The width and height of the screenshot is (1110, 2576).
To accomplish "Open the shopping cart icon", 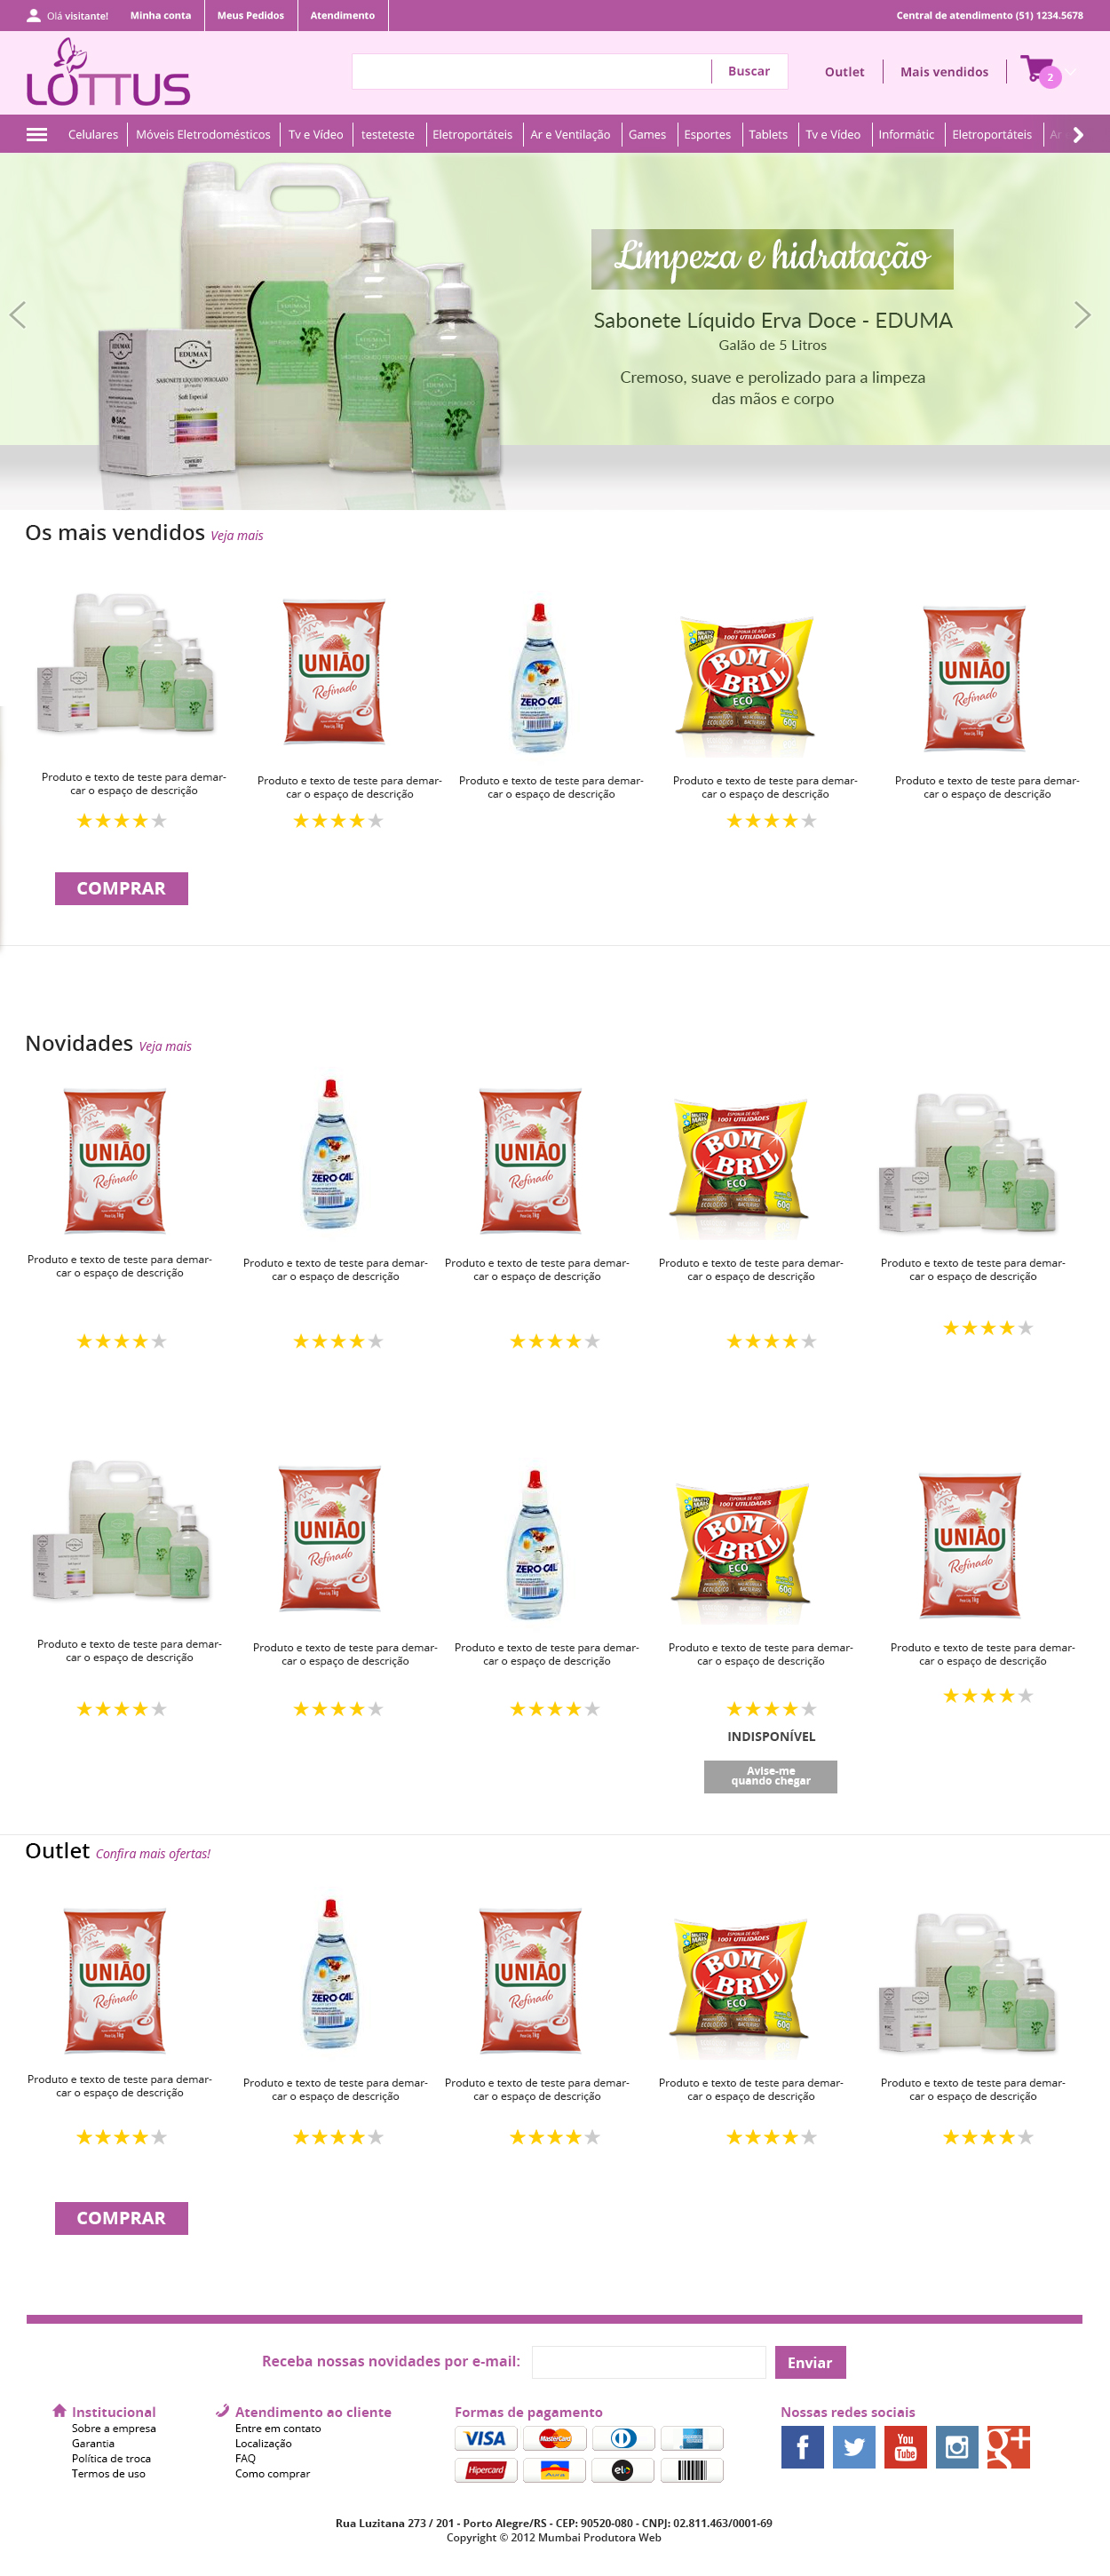I will click(x=1039, y=71).
